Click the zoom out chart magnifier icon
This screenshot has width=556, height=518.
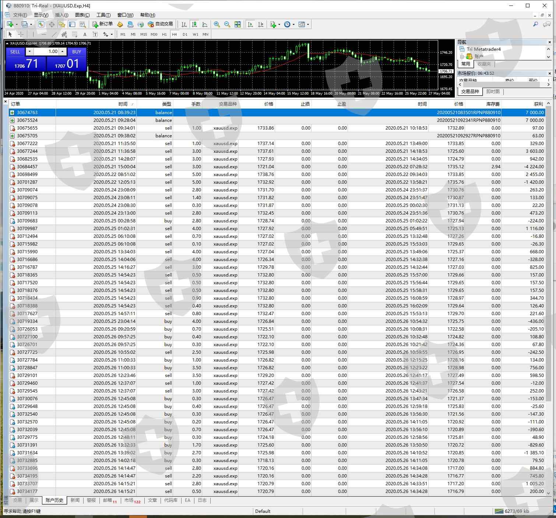227,24
